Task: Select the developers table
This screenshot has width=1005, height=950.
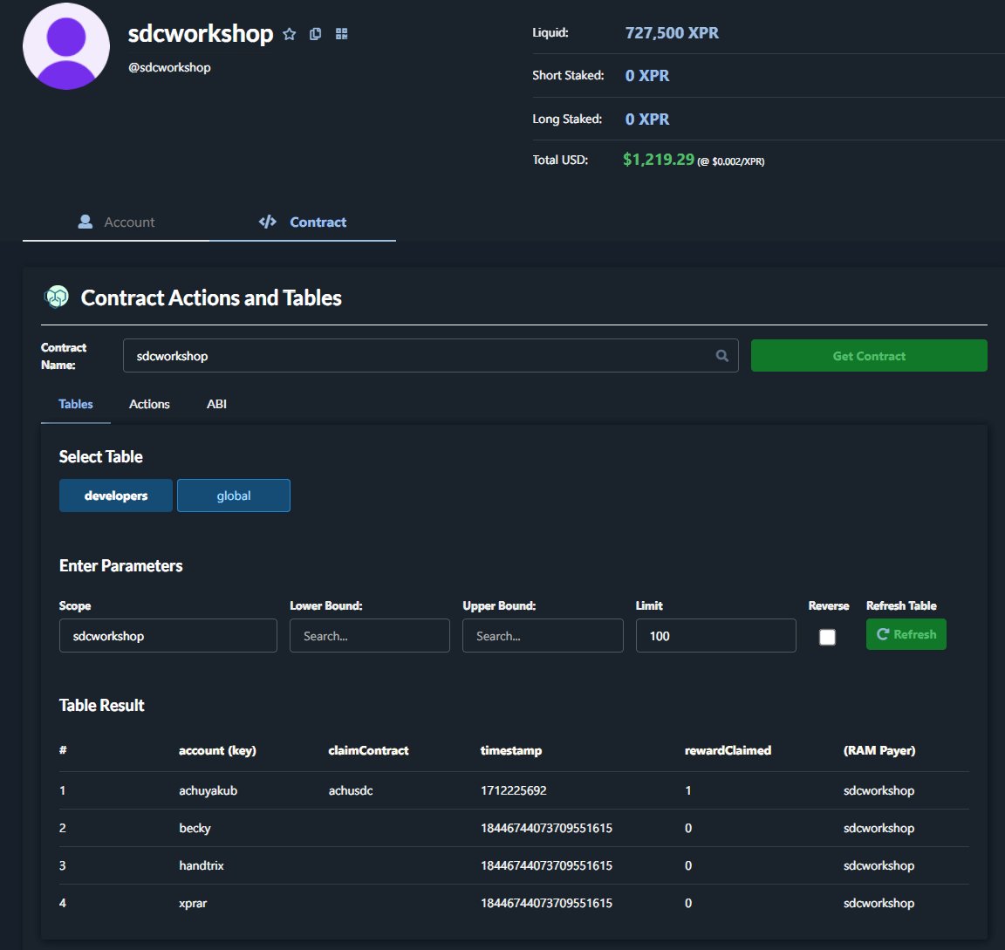Action: pos(116,496)
